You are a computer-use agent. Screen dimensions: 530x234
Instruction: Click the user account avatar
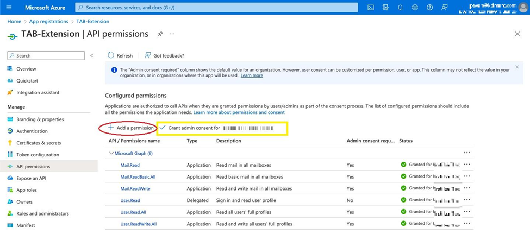522,7
